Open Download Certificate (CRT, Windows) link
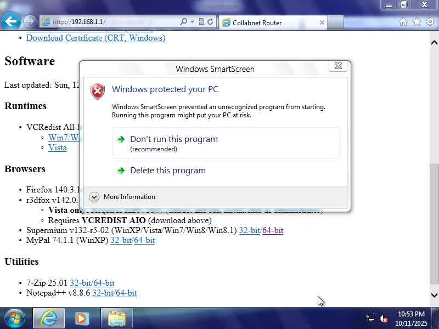The width and height of the screenshot is (439, 329). click(x=95, y=38)
